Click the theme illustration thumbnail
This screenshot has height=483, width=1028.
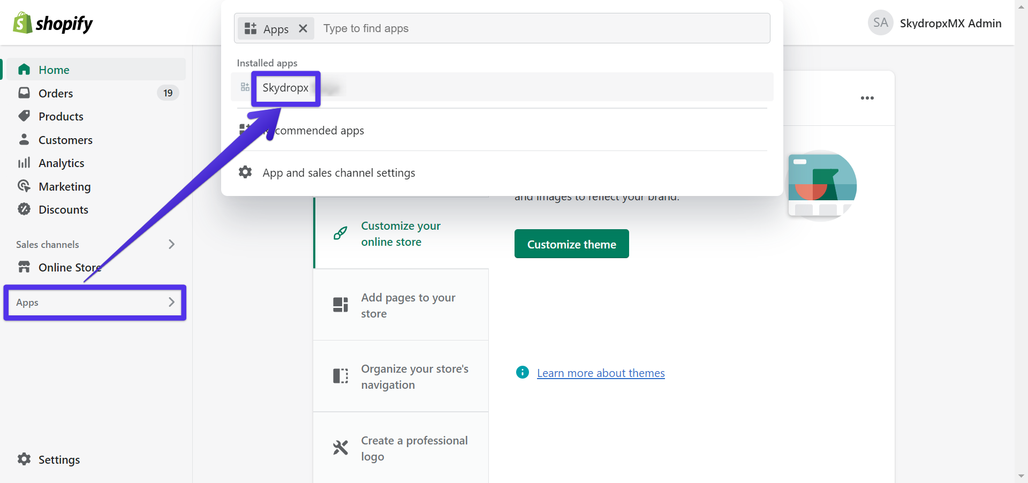click(x=822, y=185)
